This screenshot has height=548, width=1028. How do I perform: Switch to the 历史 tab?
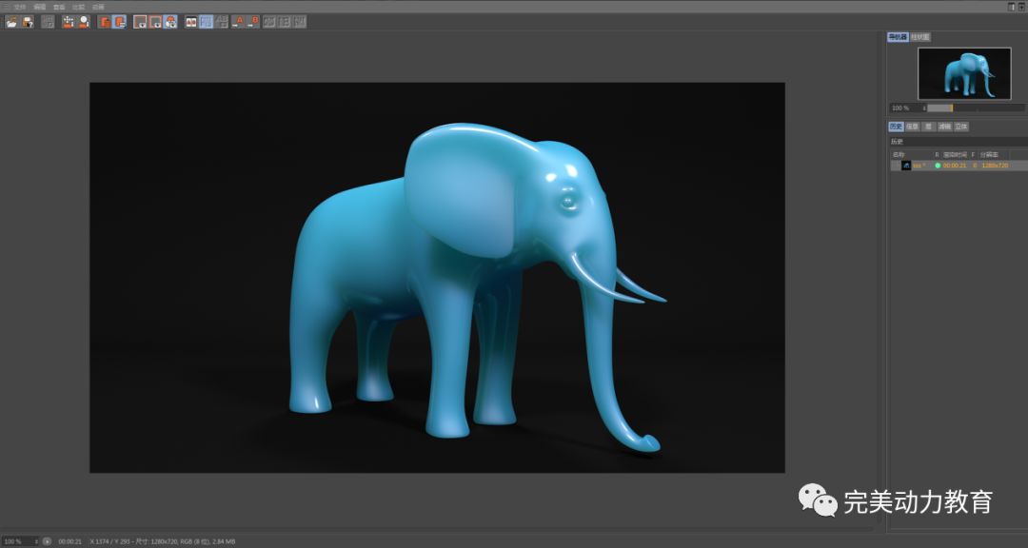click(x=896, y=127)
